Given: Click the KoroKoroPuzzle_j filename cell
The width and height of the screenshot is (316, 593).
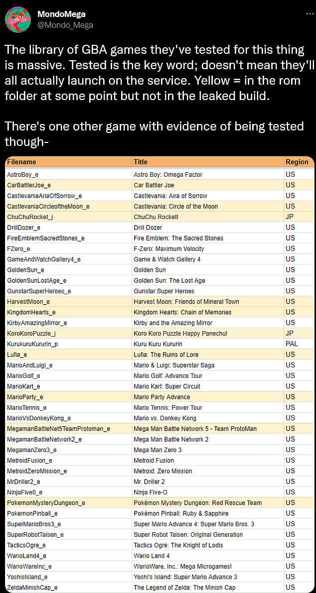Looking at the screenshot, I should 31,334.
